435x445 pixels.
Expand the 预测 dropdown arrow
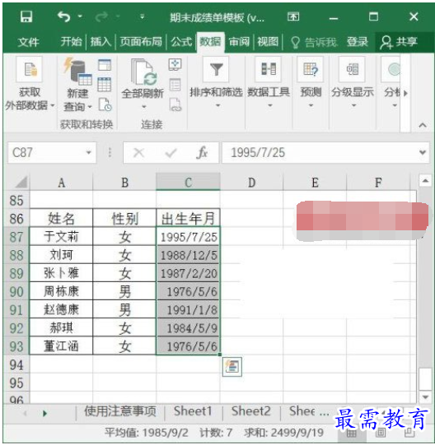(311, 105)
